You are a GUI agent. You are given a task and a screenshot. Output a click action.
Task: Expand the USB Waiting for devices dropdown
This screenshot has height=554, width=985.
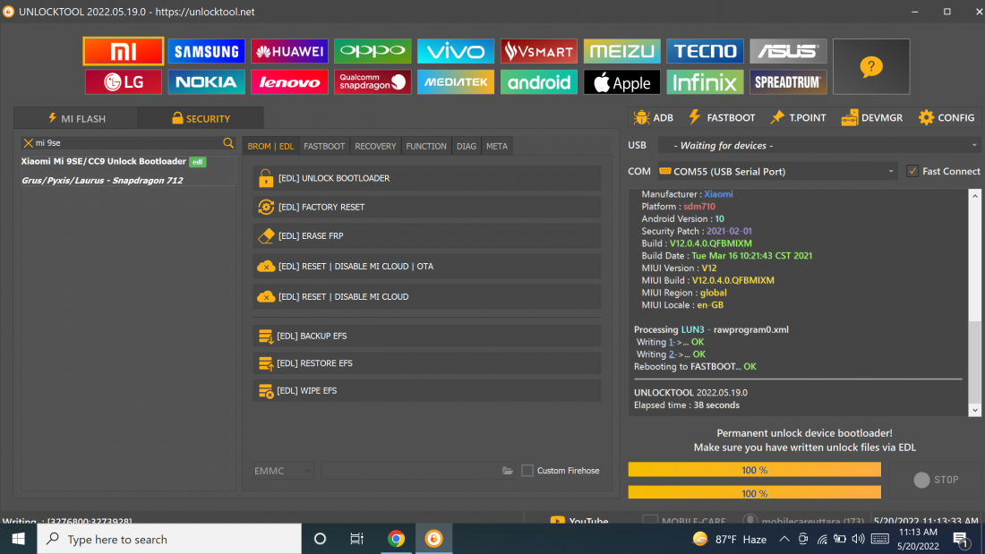[x=818, y=146]
